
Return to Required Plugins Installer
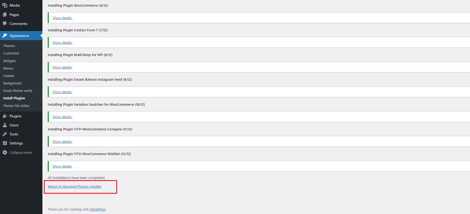pyautogui.click(x=75, y=186)
